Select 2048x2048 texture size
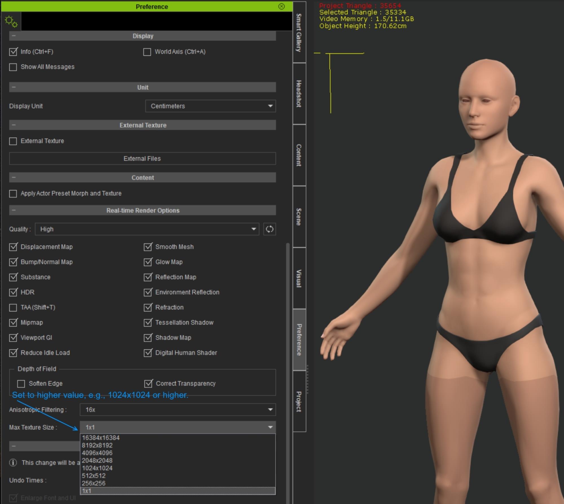 178,461
